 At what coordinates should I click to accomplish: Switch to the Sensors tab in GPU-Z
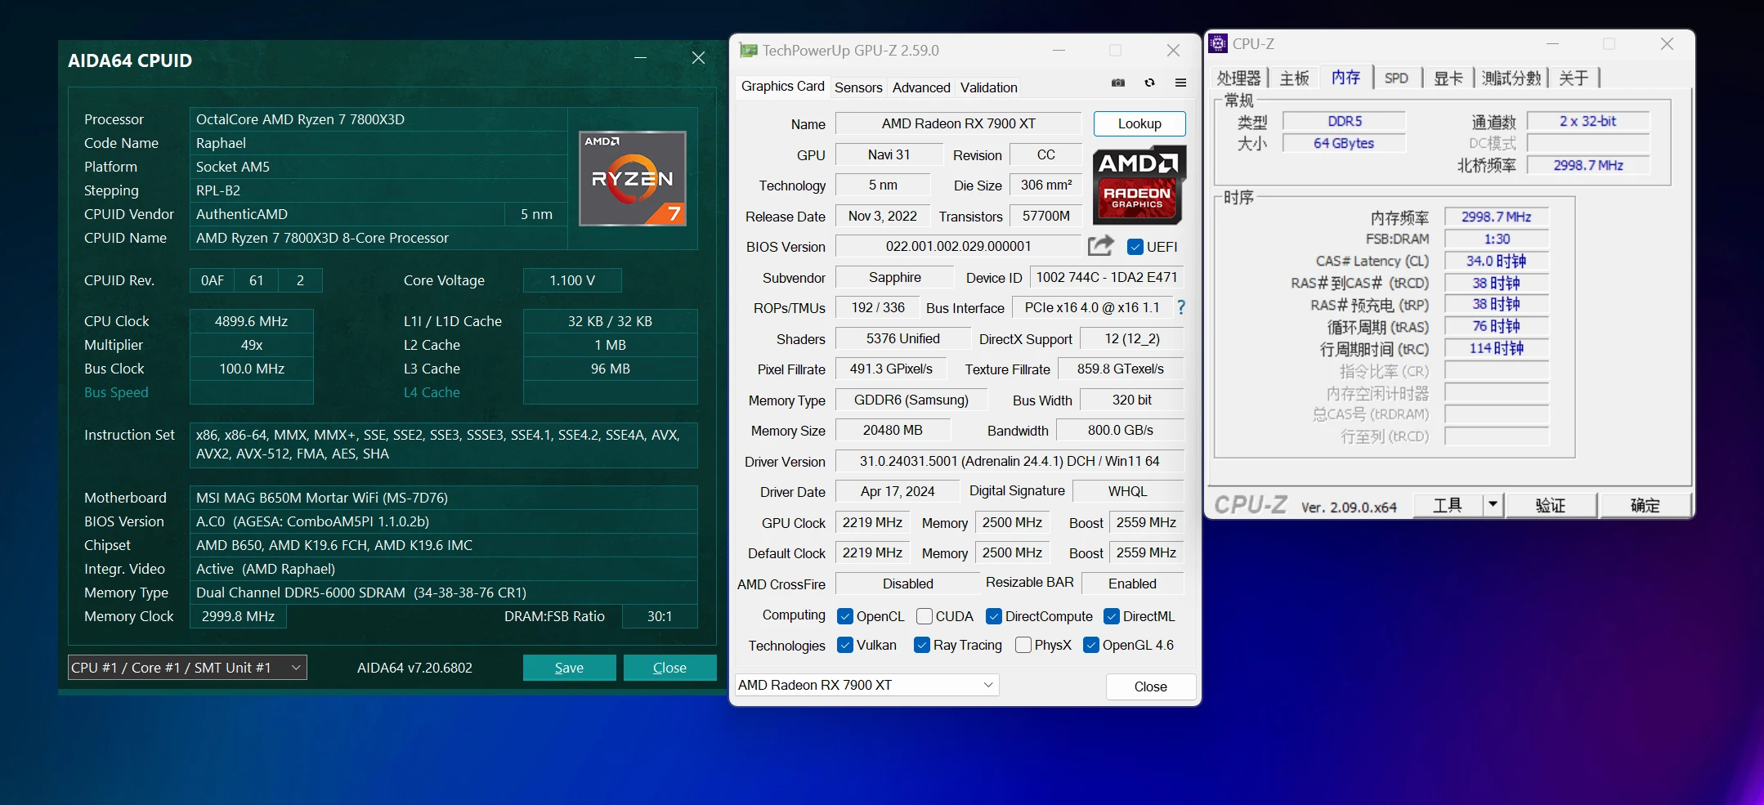[x=858, y=87]
